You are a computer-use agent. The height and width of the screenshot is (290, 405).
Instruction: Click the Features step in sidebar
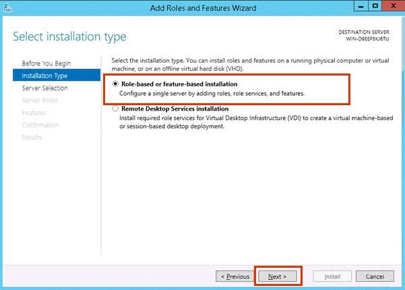coord(34,113)
